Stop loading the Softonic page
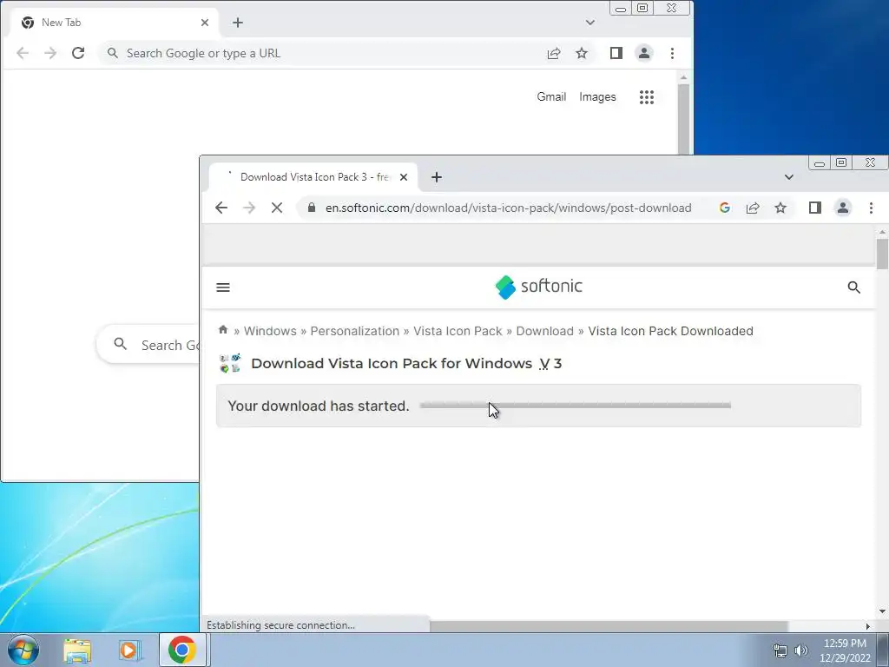Image resolution: width=889 pixels, height=667 pixels. [x=277, y=208]
